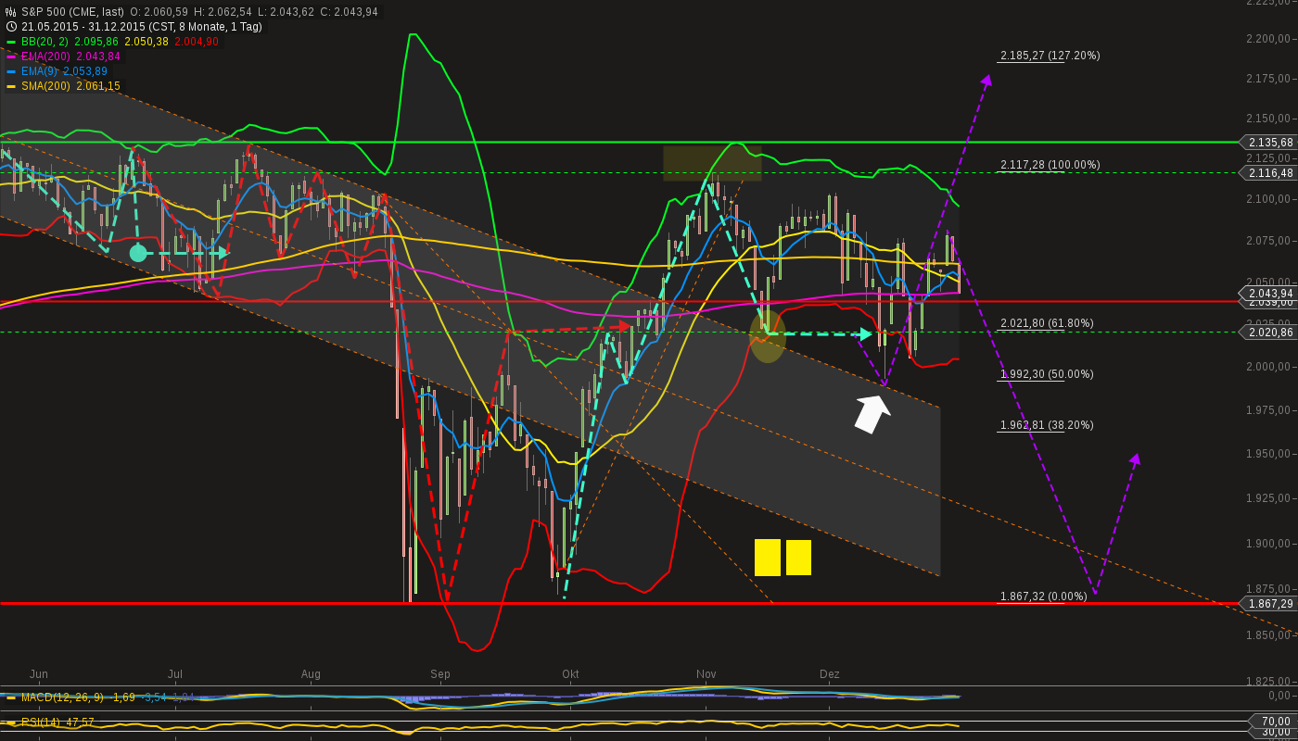Screen dimensions: 1298x741
Task: Select the 1.867,32 (0.00%) Fibonacci label
Action: pos(1043,597)
